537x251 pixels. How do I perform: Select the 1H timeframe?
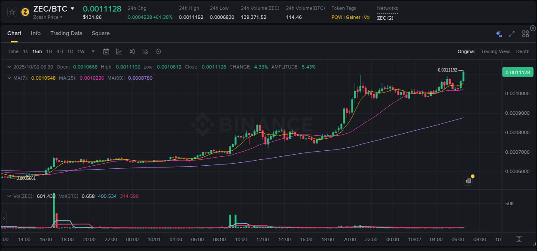tap(49, 51)
